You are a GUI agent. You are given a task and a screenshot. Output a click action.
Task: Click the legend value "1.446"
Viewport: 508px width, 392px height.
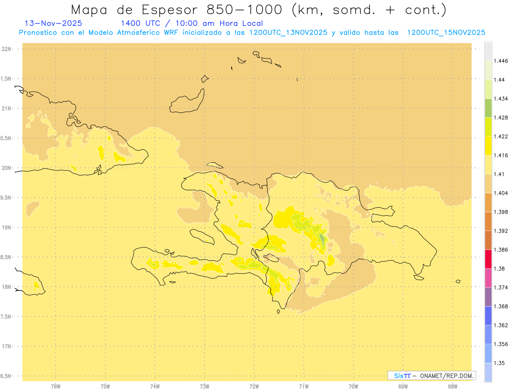click(501, 61)
